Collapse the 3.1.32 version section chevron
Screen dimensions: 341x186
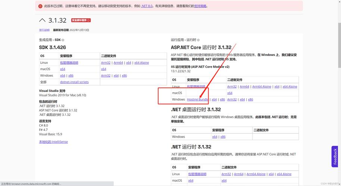[42, 20]
